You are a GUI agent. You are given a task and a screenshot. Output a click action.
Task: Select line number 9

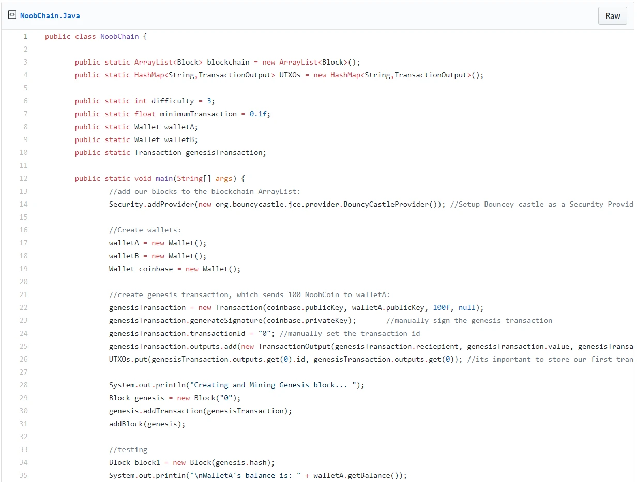coord(25,139)
